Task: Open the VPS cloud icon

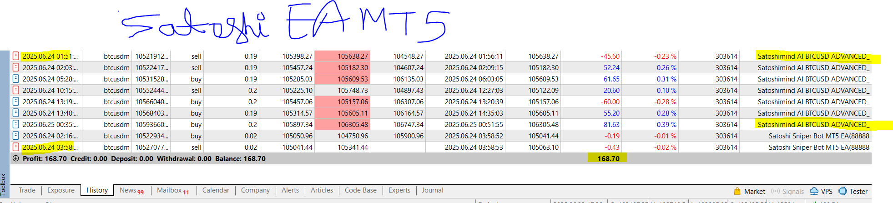Action: (814, 191)
